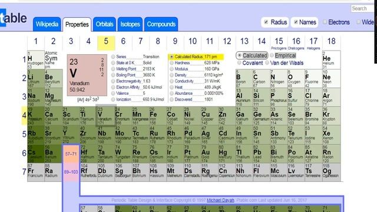Select the Beryllium element cell

click(x=54, y=78)
